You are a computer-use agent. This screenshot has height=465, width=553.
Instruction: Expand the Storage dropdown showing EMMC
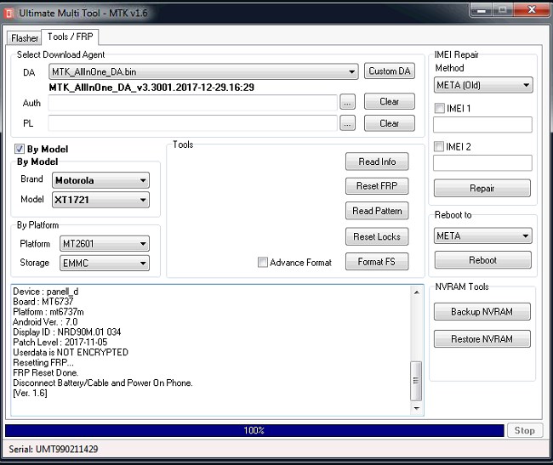(x=105, y=264)
